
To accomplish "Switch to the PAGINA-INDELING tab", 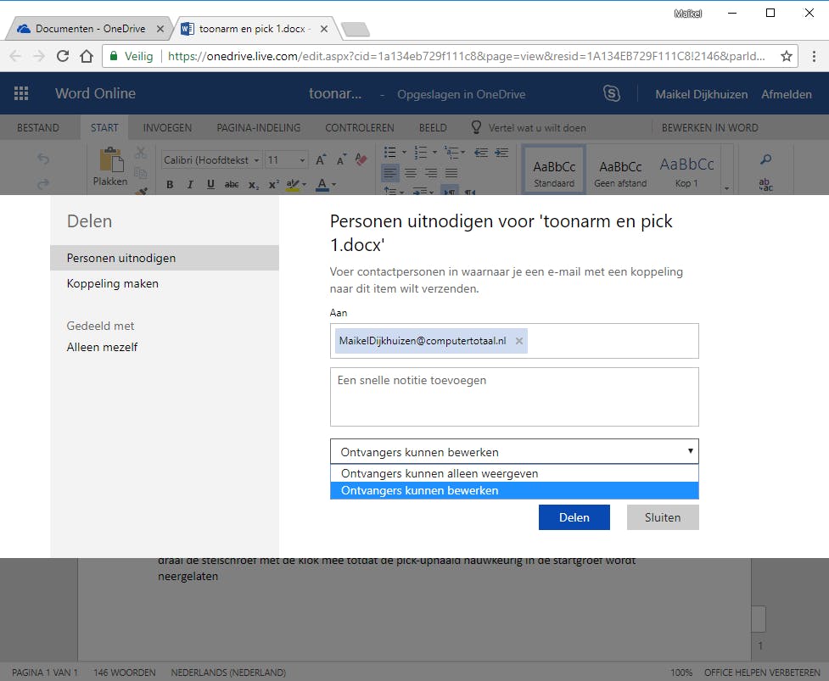I will pos(259,128).
